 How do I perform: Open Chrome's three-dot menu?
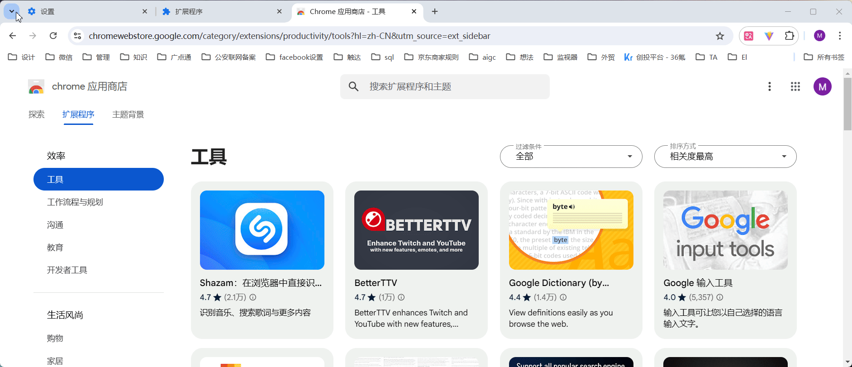tap(840, 36)
